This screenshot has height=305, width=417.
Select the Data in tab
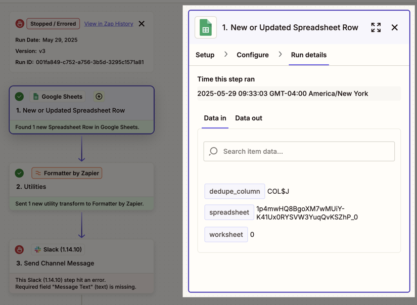pos(215,118)
